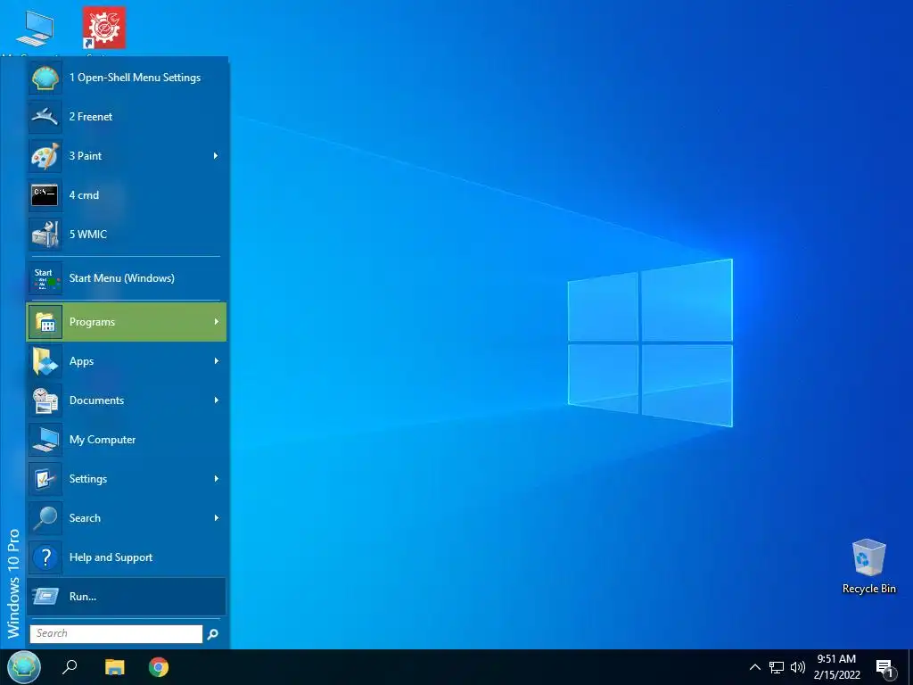
Task: Expand the Search submenu arrow
Action: pyautogui.click(x=216, y=518)
